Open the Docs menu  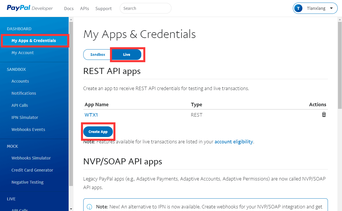coord(69,9)
